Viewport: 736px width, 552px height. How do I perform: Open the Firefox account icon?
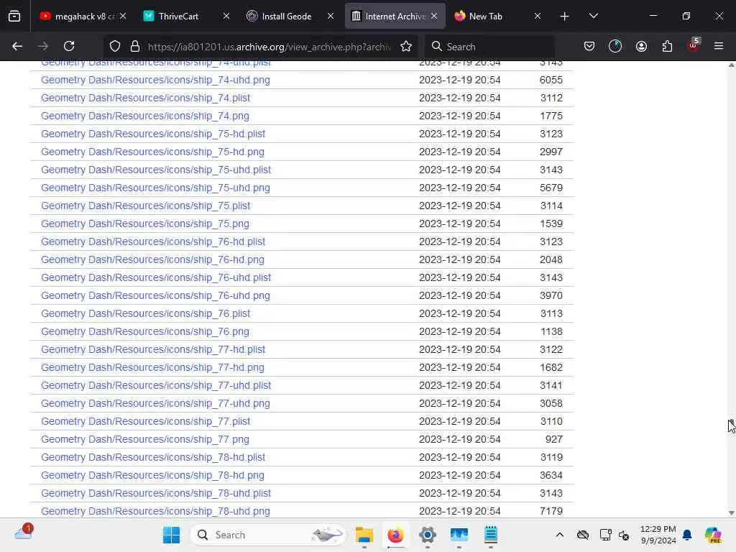pos(641,46)
